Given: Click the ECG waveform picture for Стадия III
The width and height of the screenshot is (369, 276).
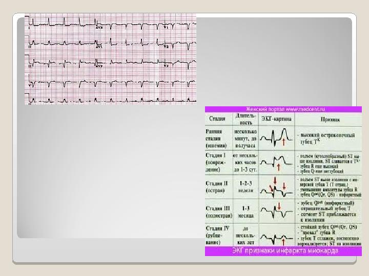Looking at the screenshot, I should click(276, 211).
